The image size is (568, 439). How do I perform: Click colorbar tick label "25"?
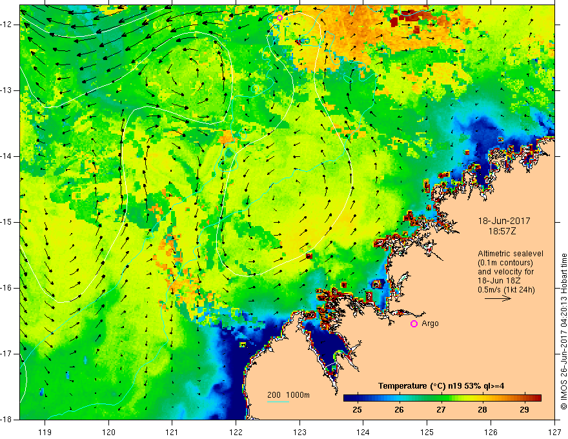[x=357, y=410]
